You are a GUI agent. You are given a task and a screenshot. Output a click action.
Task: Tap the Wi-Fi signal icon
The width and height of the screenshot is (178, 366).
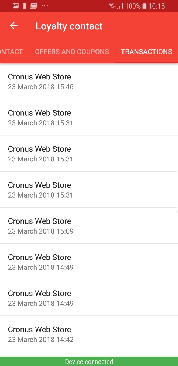coord(111,6)
